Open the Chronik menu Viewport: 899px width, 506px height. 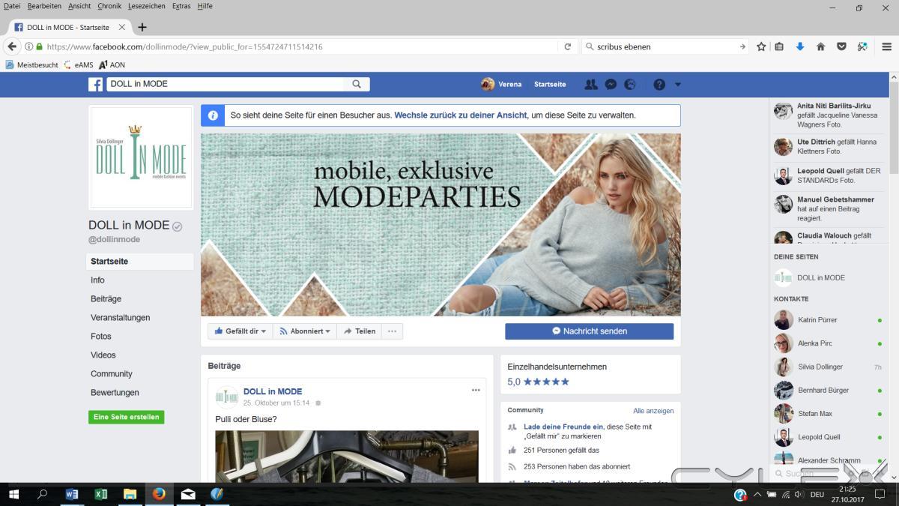[x=109, y=6]
